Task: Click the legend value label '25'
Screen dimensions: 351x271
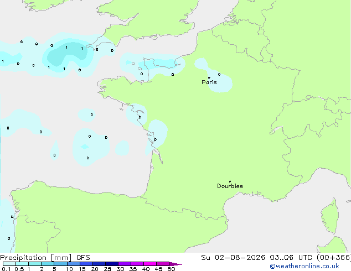Action: [107, 269]
